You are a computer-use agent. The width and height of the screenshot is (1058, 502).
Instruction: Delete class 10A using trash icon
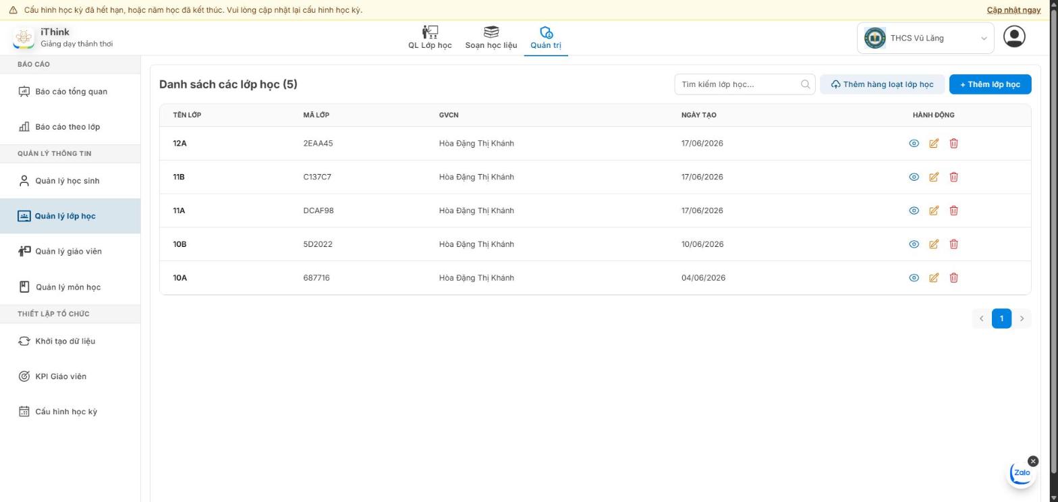pyautogui.click(x=953, y=278)
